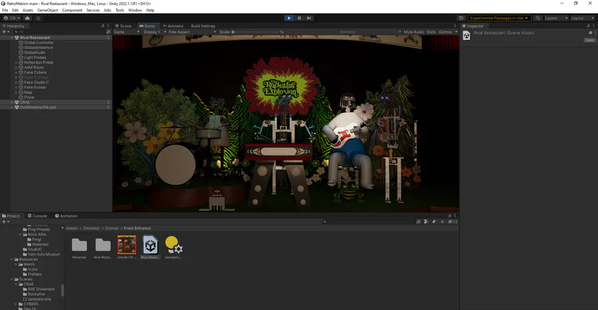Open the Component menu

pos(72,10)
